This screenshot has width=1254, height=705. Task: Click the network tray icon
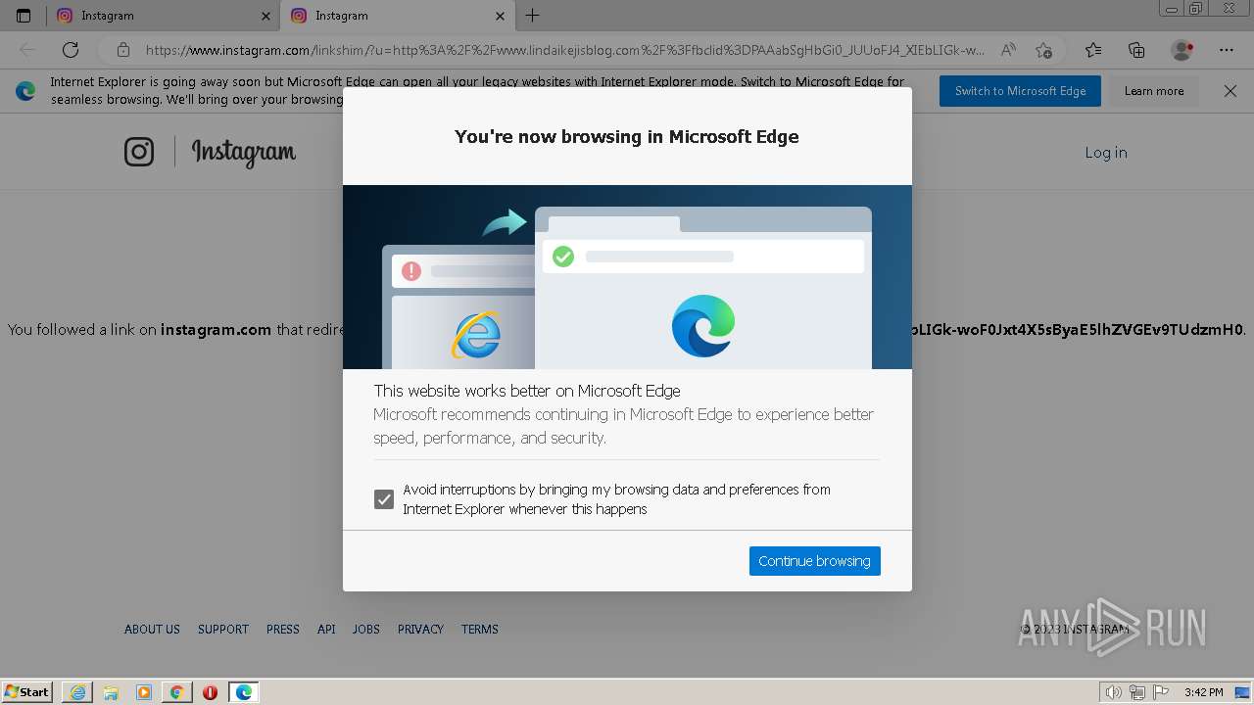pos(1137,692)
